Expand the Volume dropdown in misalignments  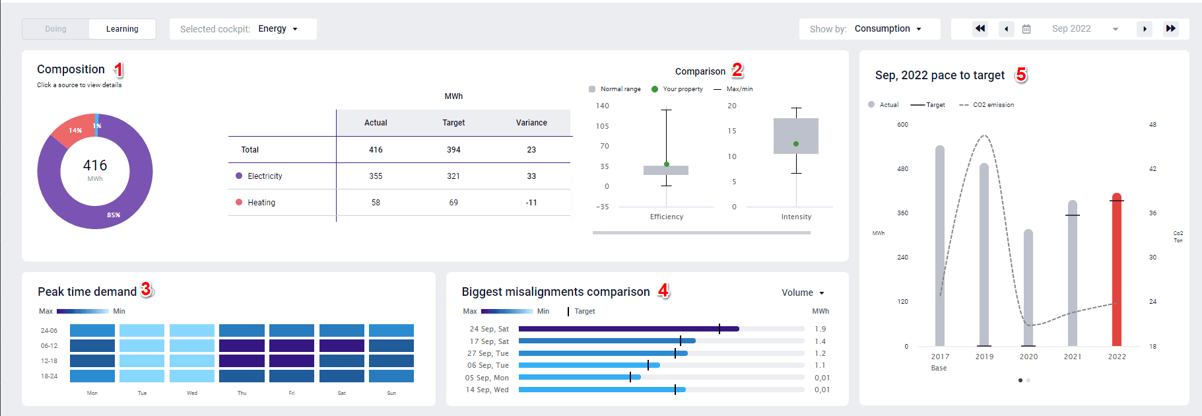[x=803, y=293]
